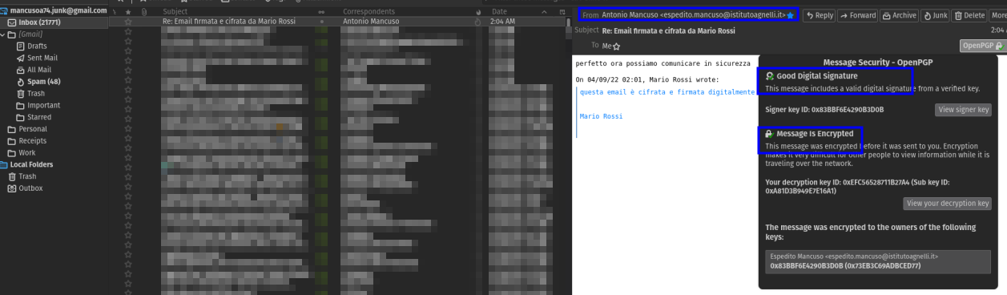Click View your decryption key button
Viewport: 1007px width, 295px height.
(947, 204)
